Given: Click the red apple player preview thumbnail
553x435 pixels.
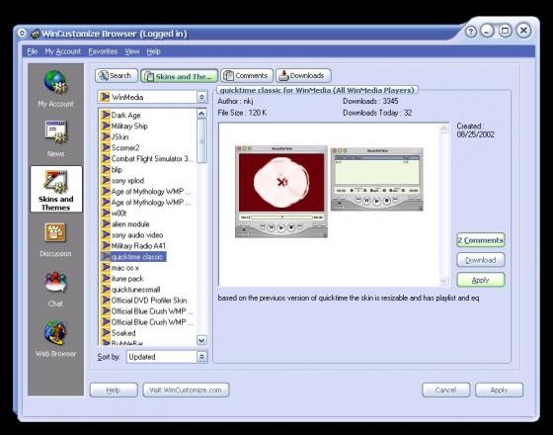Looking at the screenshot, I should point(281,192).
